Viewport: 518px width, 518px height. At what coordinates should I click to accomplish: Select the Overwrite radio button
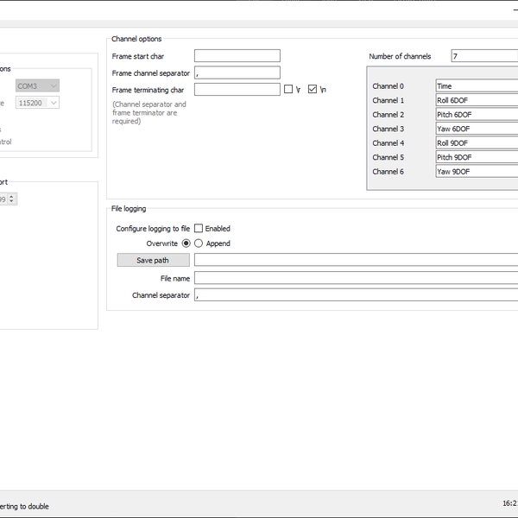[186, 243]
